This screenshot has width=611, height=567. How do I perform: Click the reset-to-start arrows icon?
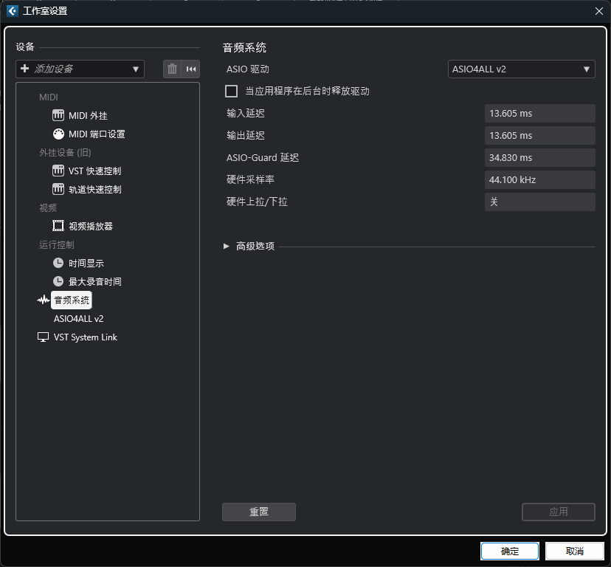191,69
